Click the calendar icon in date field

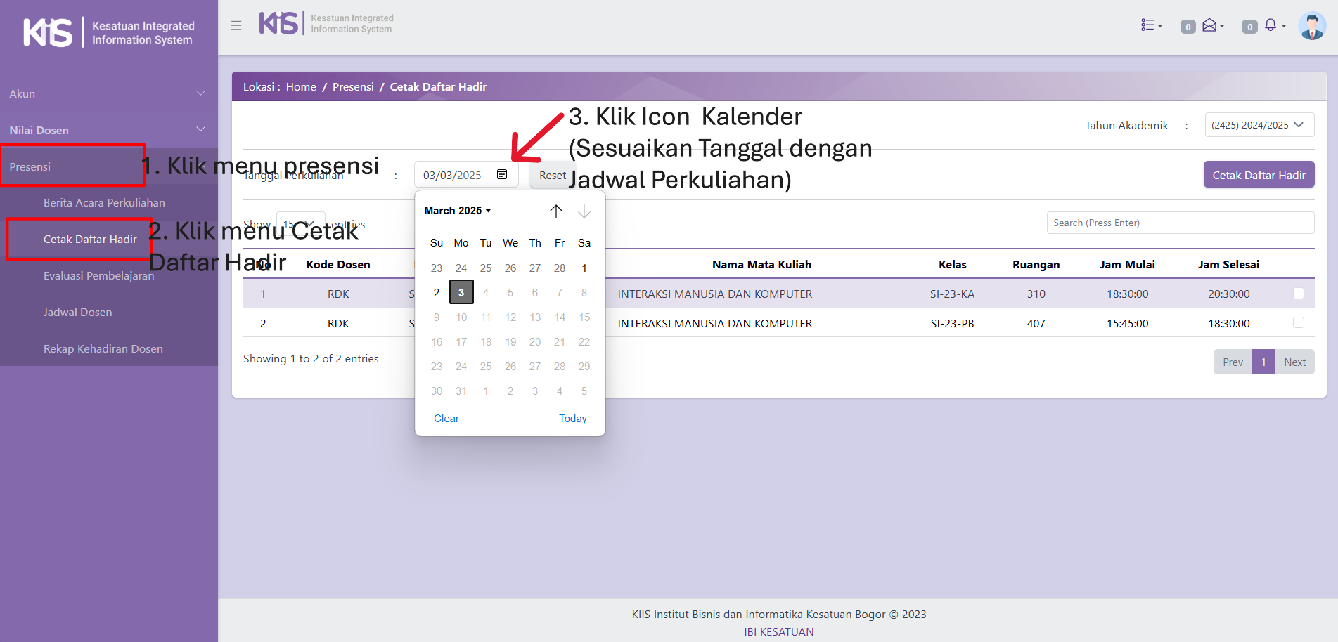coord(502,175)
